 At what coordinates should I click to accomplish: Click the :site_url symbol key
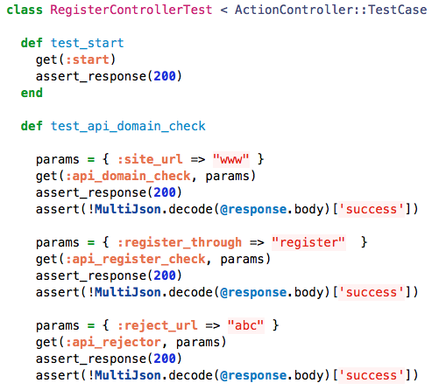point(150,159)
